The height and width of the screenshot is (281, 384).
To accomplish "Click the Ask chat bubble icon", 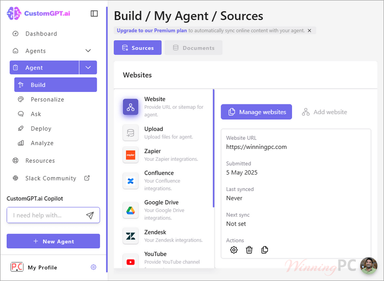I will coord(21,114).
